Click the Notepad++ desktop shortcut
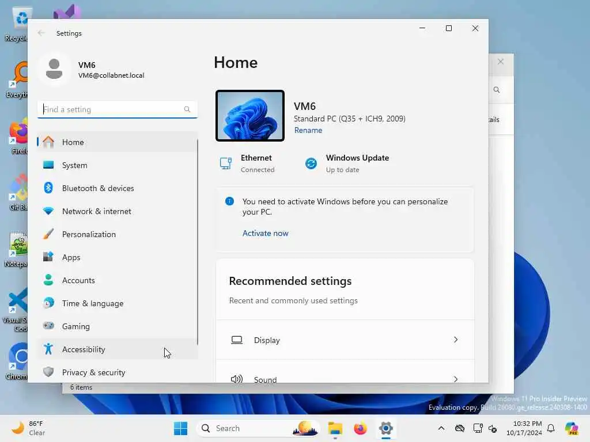590x442 pixels. point(16,249)
